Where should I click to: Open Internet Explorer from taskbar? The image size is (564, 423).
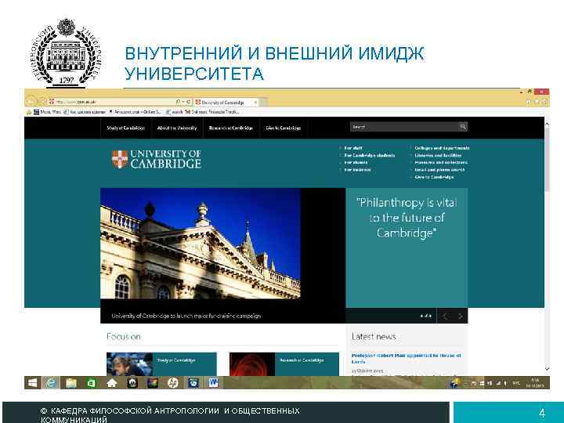click(x=52, y=383)
